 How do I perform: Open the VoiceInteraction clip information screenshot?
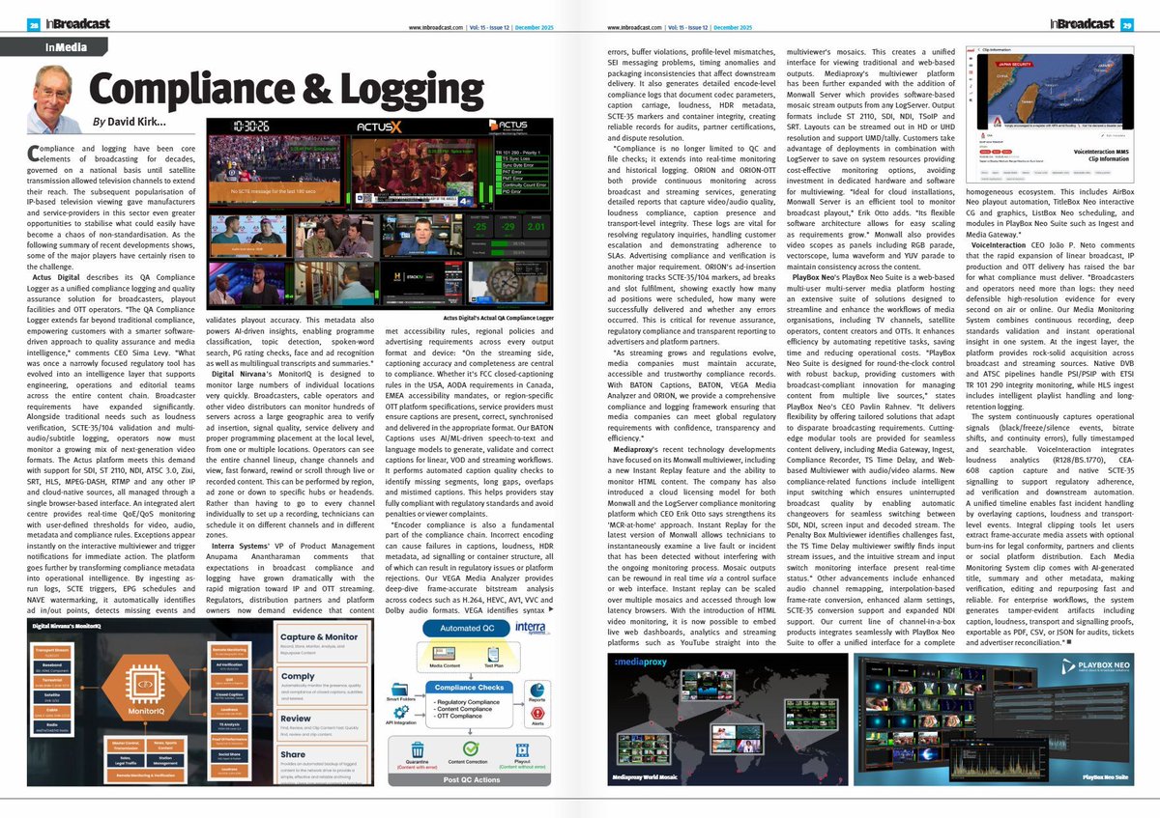pyautogui.click(x=1051, y=114)
